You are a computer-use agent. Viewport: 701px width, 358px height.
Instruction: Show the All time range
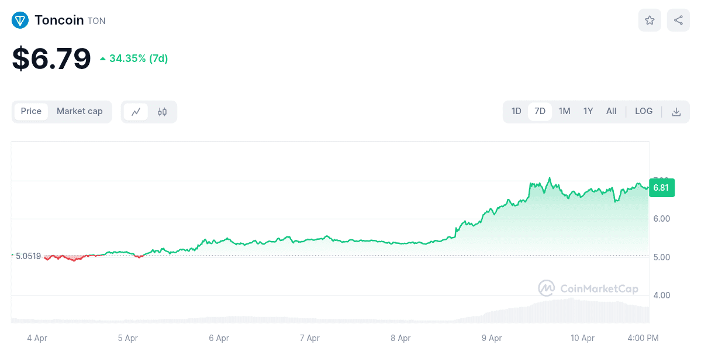point(611,111)
